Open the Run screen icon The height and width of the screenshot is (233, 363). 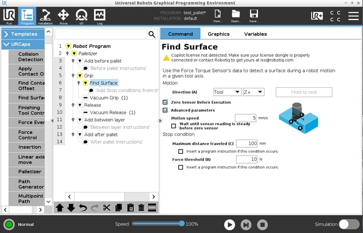click(9, 16)
